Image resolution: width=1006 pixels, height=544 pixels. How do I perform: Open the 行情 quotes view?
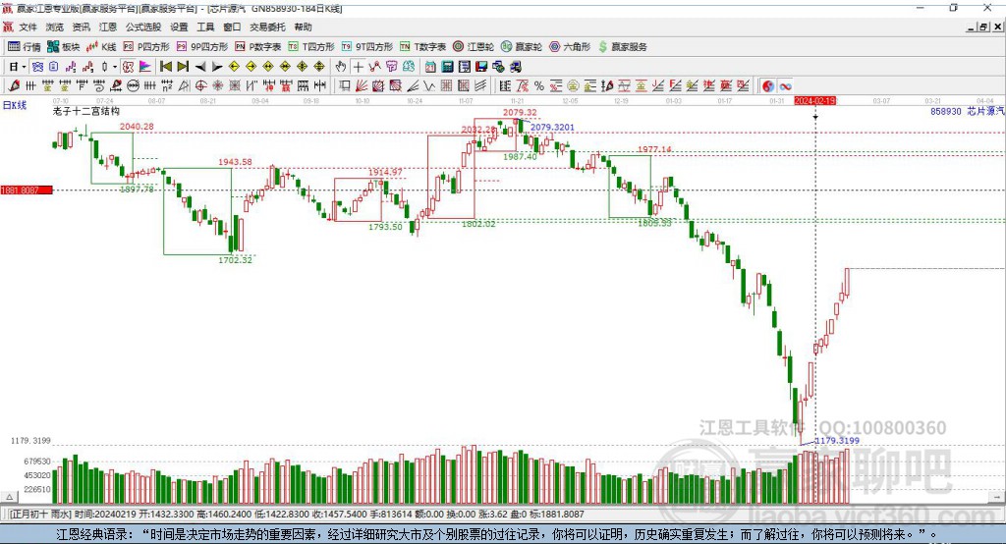coord(24,47)
